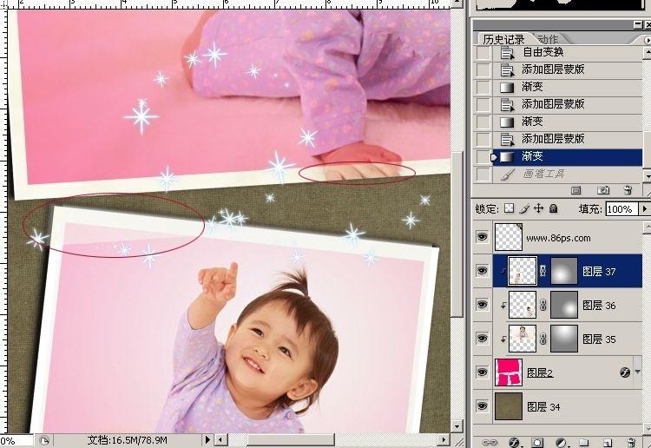Collapse the history panel minimize button
This screenshot has height=448, width=651.
[638, 25]
